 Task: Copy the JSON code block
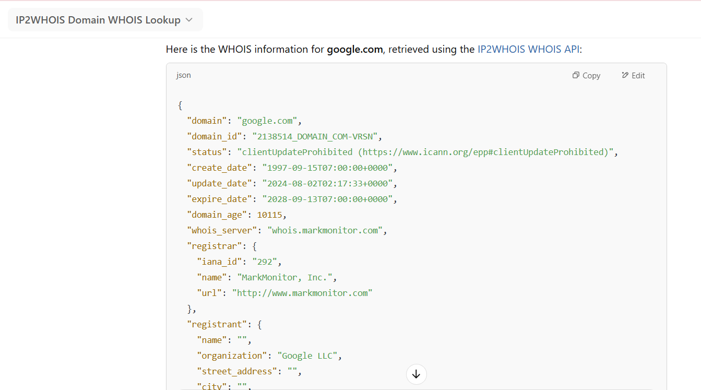tap(586, 75)
